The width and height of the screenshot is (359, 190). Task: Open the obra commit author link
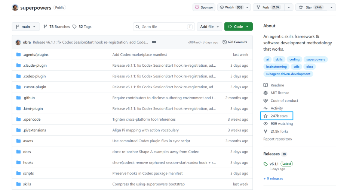tap(27, 42)
